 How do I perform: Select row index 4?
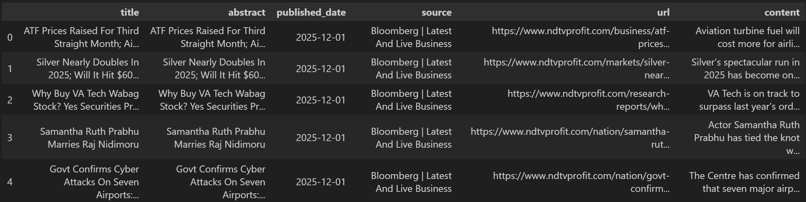click(x=10, y=182)
